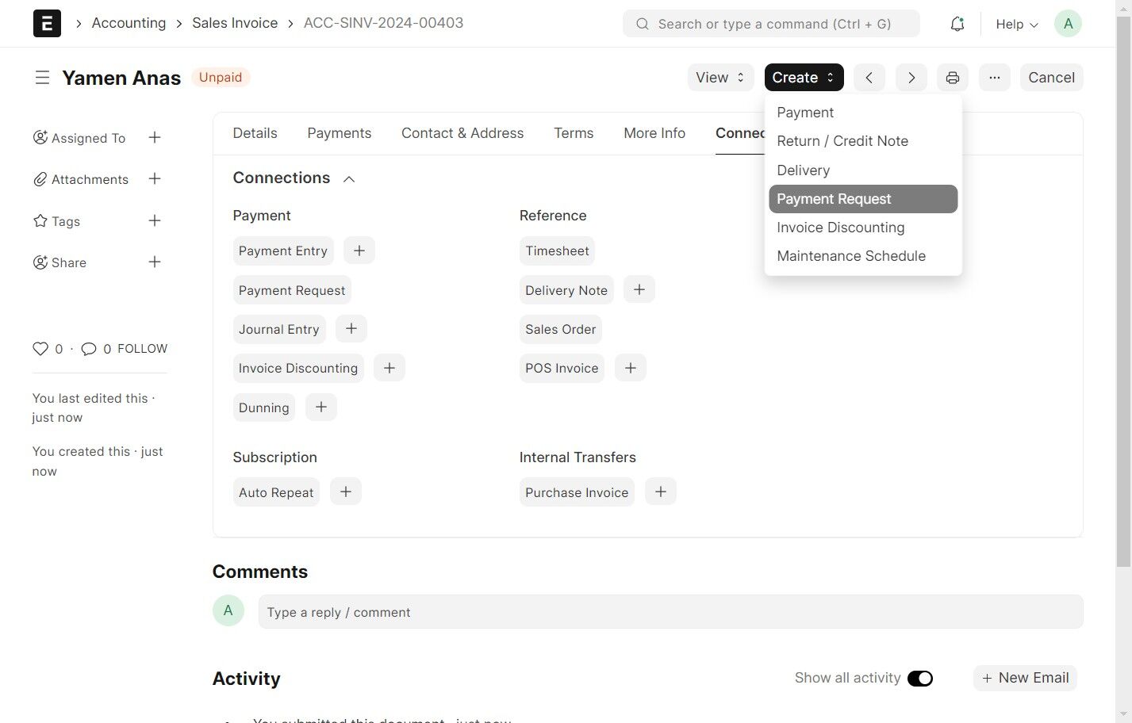Collapse the Connections section
The height and width of the screenshot is (723, 1132).
349,179
